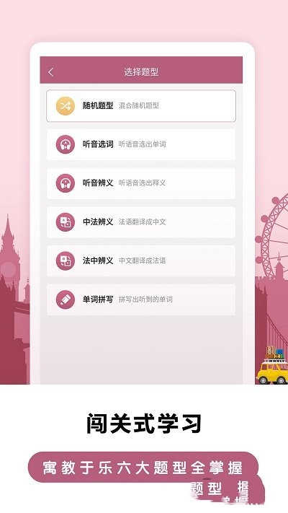This screenshot has height=513, width=288.
Task: Tap the headphone icon beside 听音辨义
Action: point(66,183)
